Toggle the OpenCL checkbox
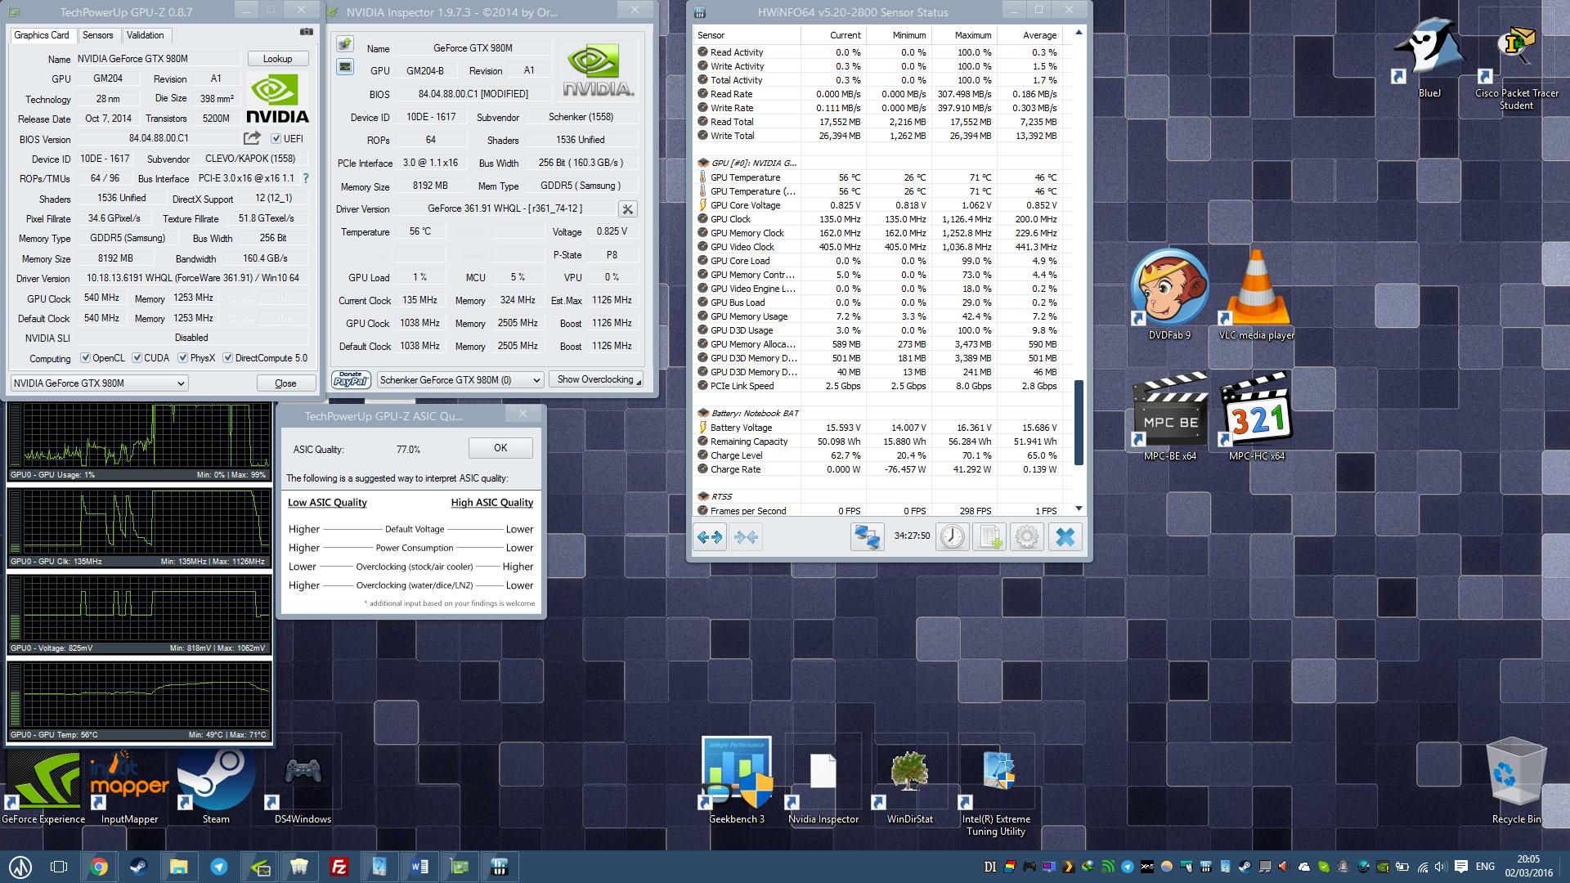The height and width of the screenshot is (883, 1570). [x=85, y=358]
